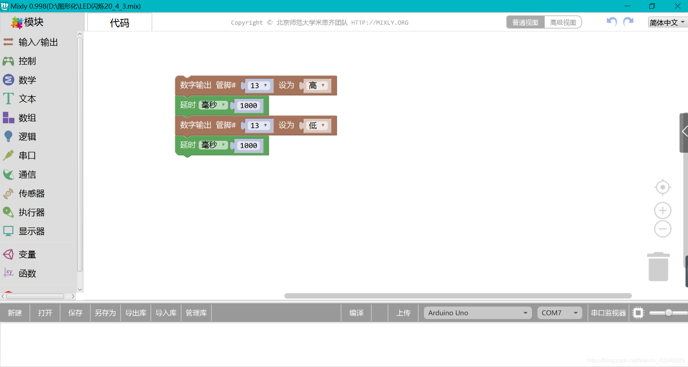Click the 执行器 actuator icon

click(x=8, y=212)
